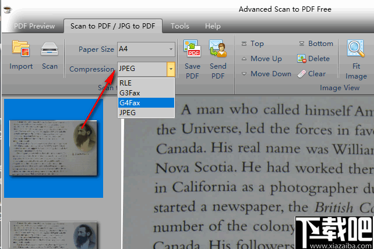Click the Send PDF icon
The height and width of the screenshot is (249, 374).
pyautogui.click(x=218, y=48)
